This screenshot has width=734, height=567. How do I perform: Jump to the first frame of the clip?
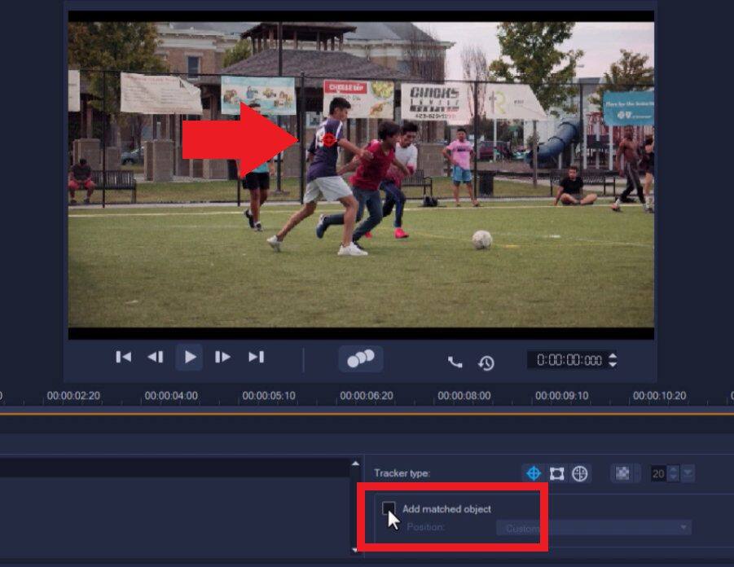(124, 356)
